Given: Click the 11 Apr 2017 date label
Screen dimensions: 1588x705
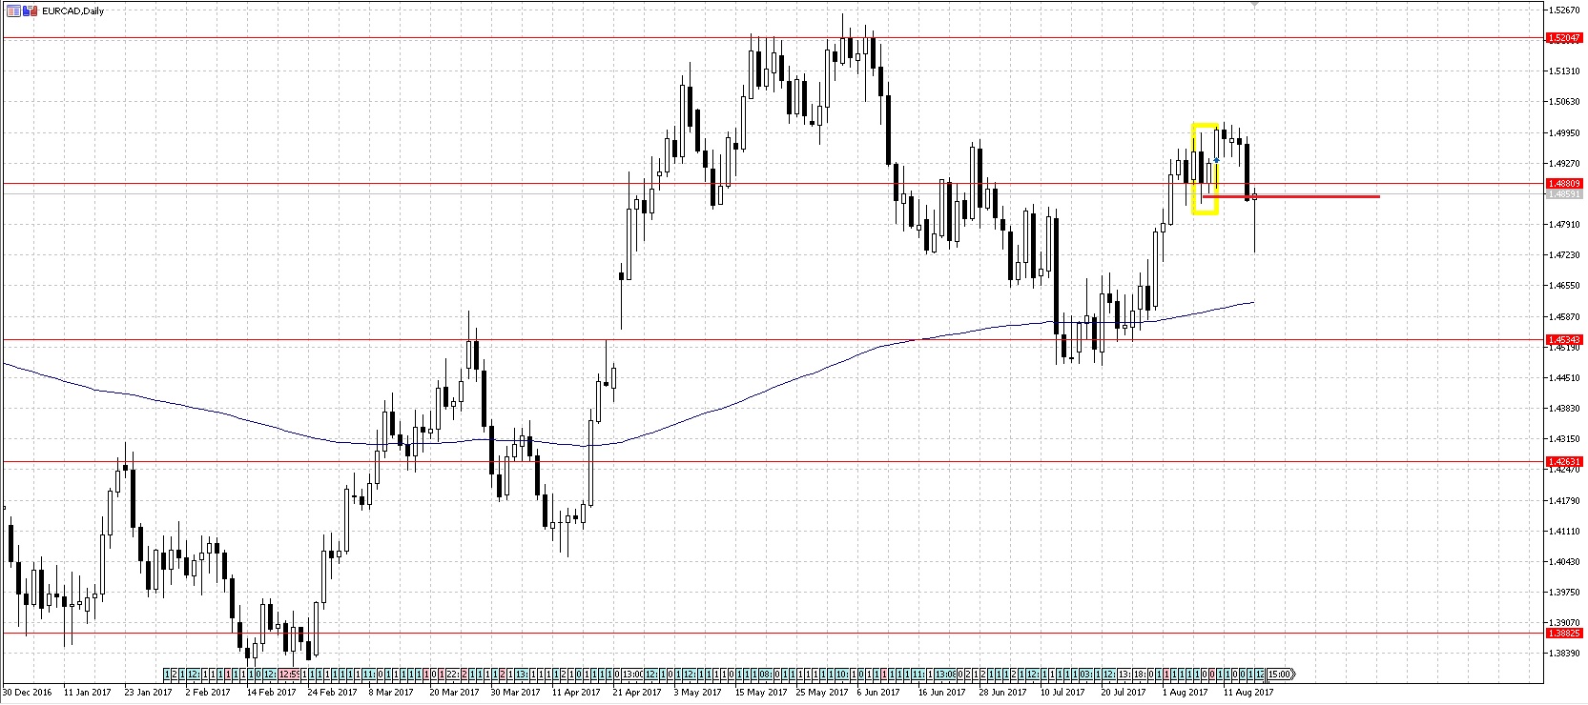Looking at the screenshot, I should tap(576, 693).
